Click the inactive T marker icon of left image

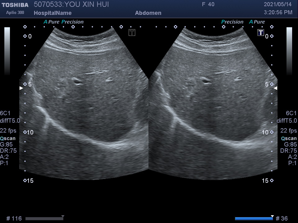coord(132,33)
